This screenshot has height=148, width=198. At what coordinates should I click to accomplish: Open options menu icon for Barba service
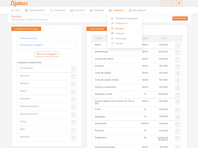click(177, 45)
